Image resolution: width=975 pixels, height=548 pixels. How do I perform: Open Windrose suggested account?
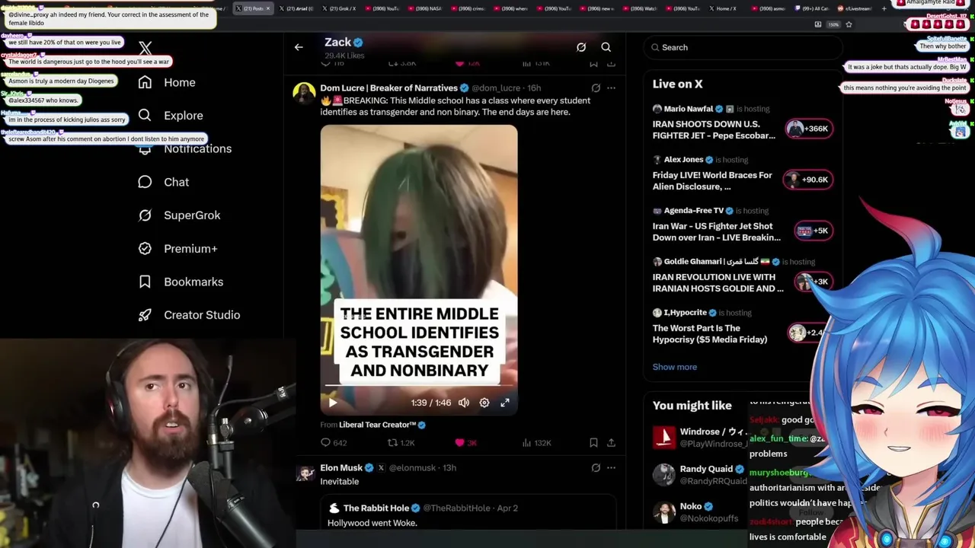(x=699, y=437)
